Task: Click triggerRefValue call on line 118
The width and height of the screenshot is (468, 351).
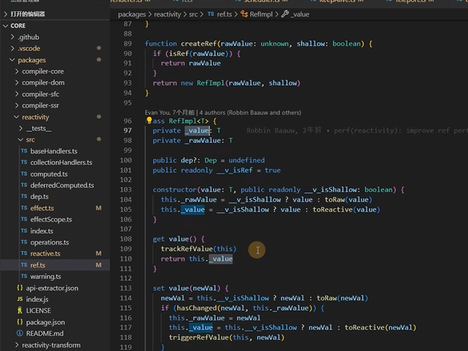Action: [x=199, y=338]
